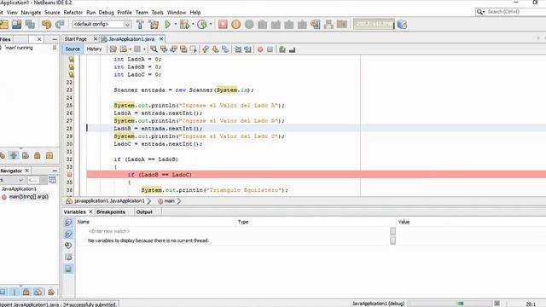Click the green Run Project play button
546x307 pixels.
(x=168, y=25)
